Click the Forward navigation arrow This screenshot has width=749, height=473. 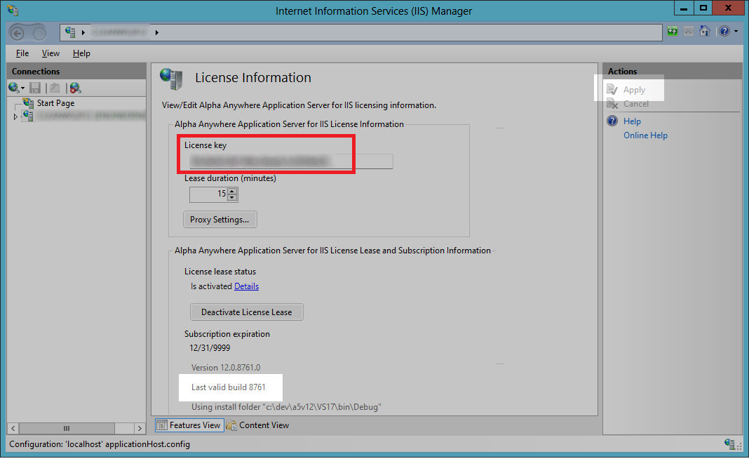[x=40, y=33]
